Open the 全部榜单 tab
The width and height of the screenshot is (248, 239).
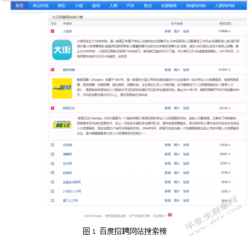169,6
